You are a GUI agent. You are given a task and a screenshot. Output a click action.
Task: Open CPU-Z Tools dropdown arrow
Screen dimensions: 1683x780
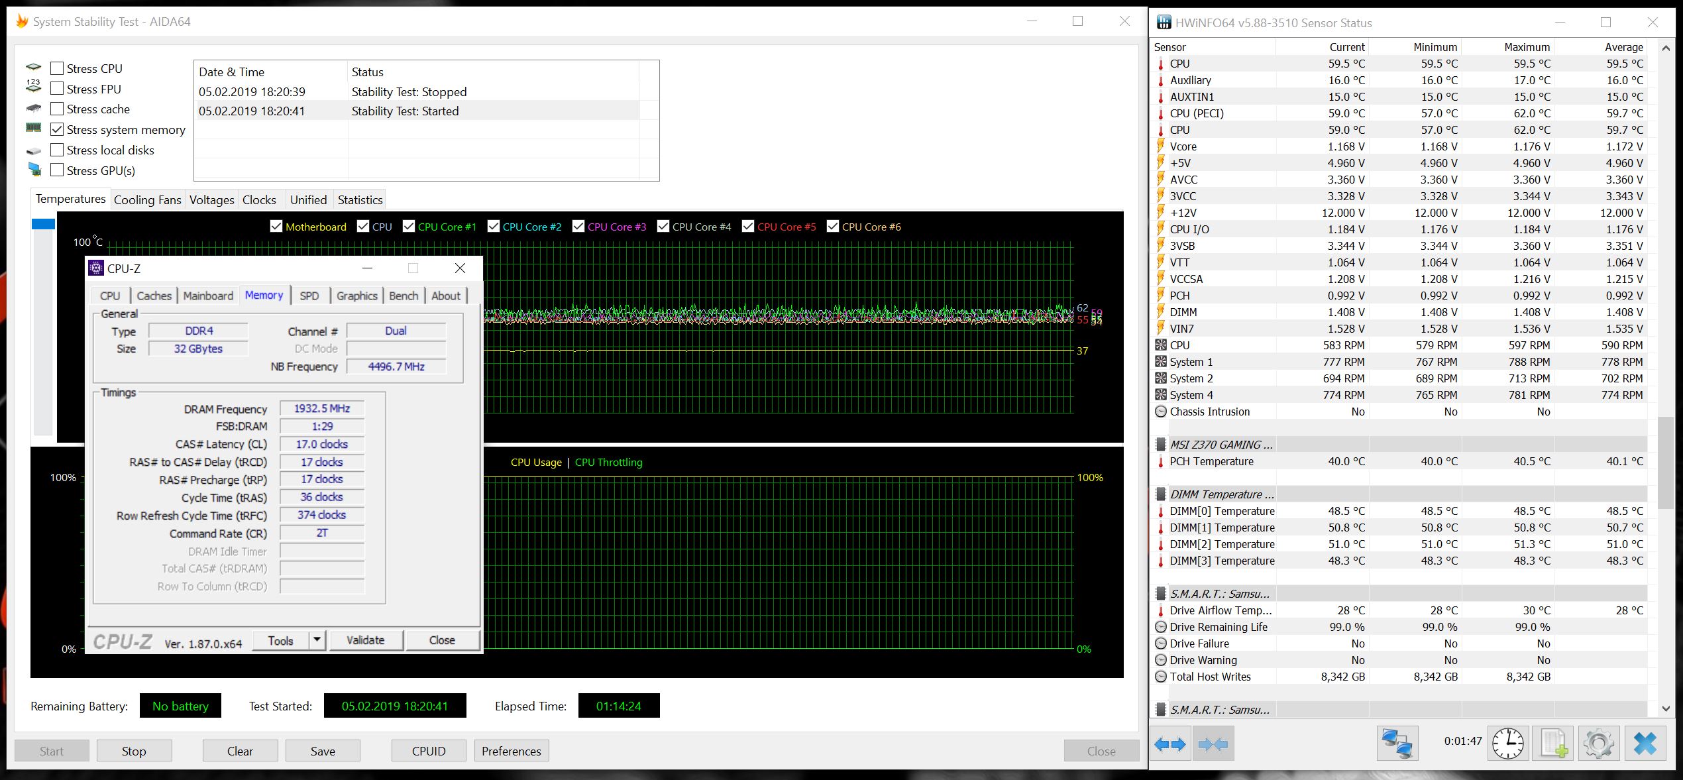[x=317, y=640]
